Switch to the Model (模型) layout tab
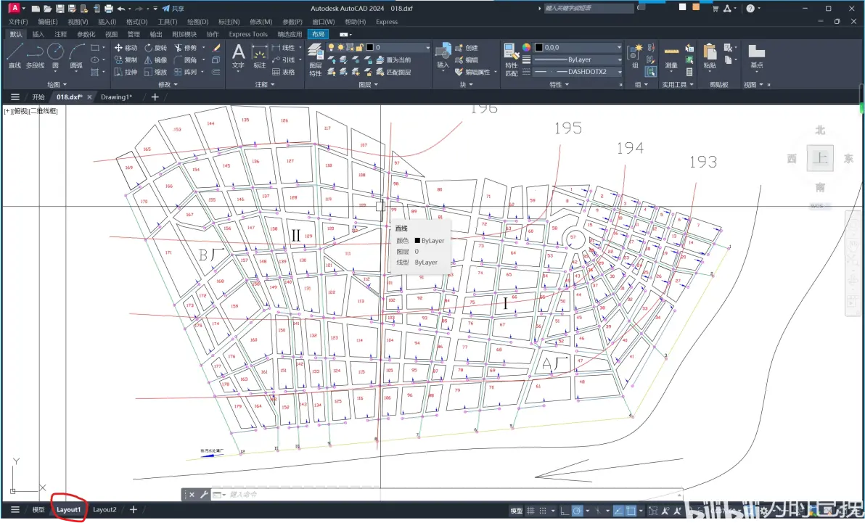Image resolution: width=865 pixels, height=523 pixels. [x=38, y=510]
